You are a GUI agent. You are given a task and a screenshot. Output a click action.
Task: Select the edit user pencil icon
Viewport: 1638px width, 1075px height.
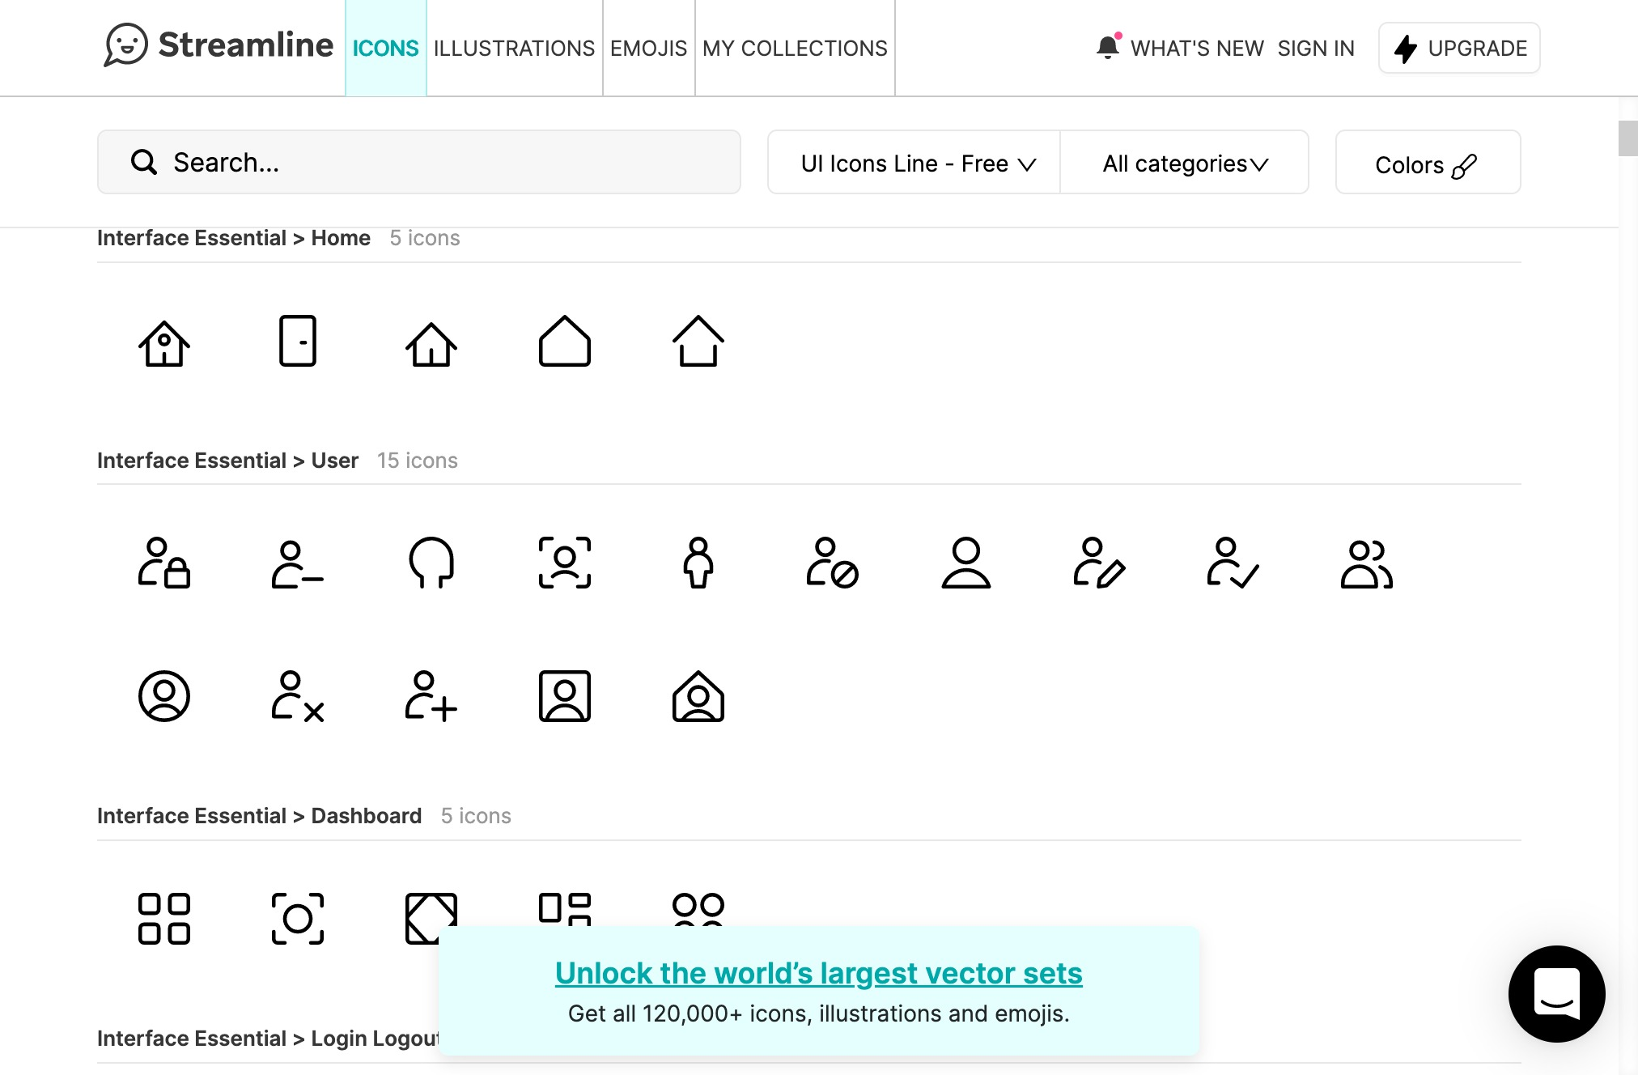click(1099, 563)
